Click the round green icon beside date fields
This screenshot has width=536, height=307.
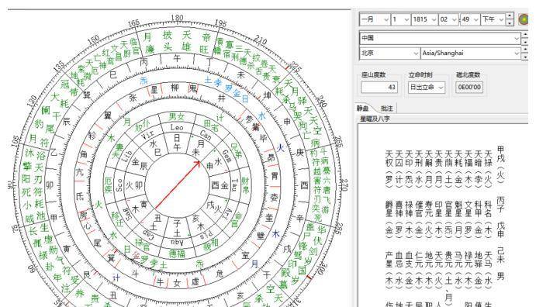523,19
